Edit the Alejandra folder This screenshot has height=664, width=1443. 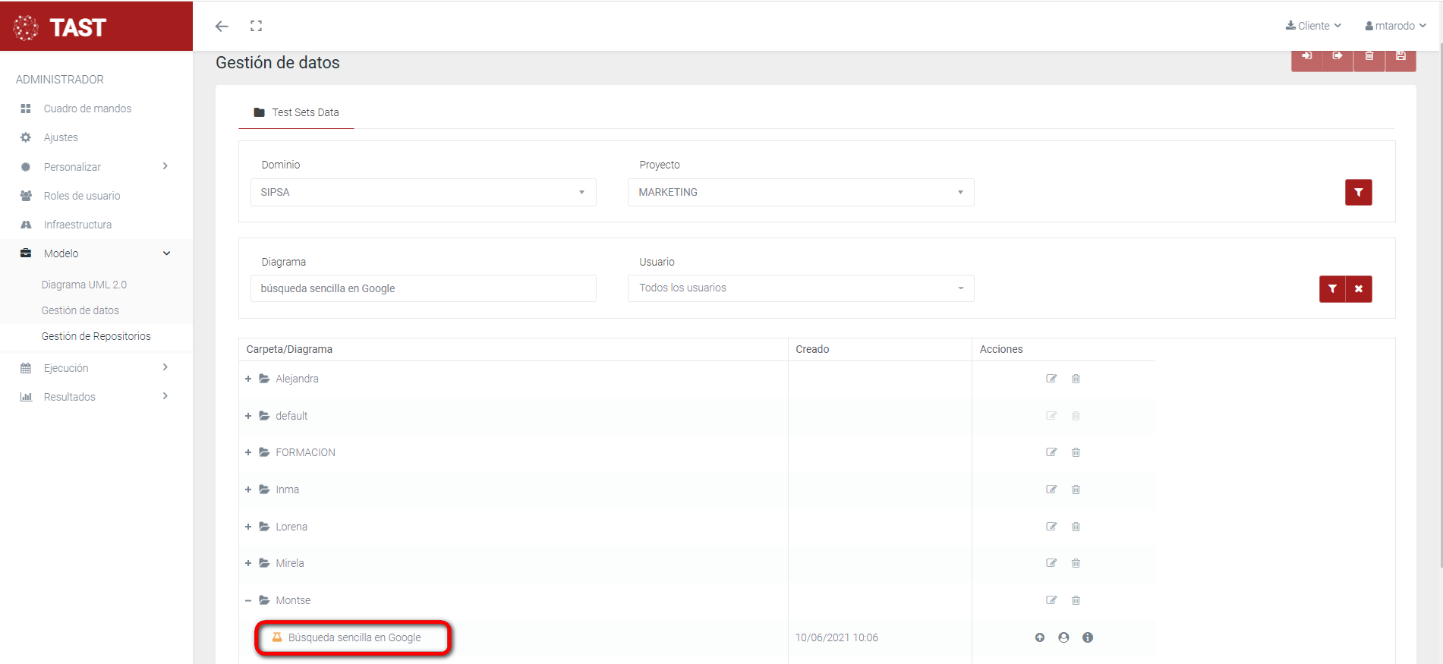click(x=1051, y=379)
